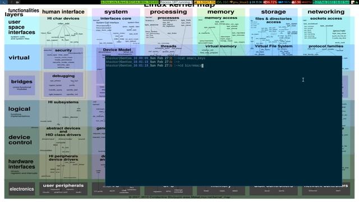Switch to the second workspace tag
This screenshot has width=359, height=202.
(11, 2)
